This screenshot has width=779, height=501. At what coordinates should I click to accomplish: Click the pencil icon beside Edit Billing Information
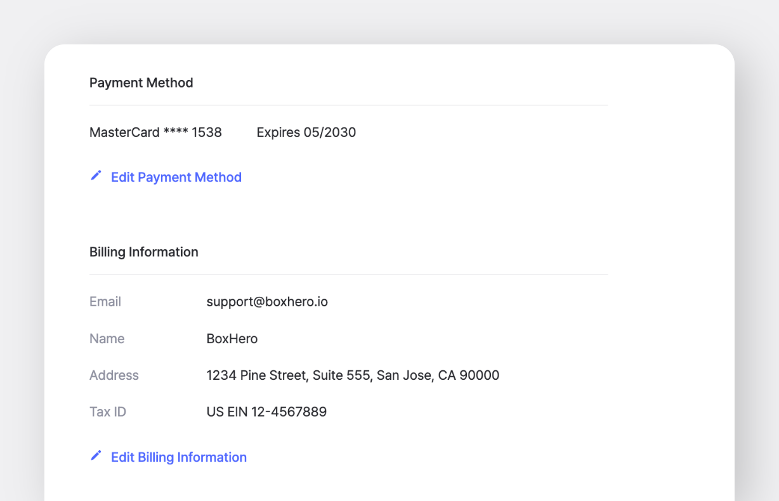[x=96, y=456]
